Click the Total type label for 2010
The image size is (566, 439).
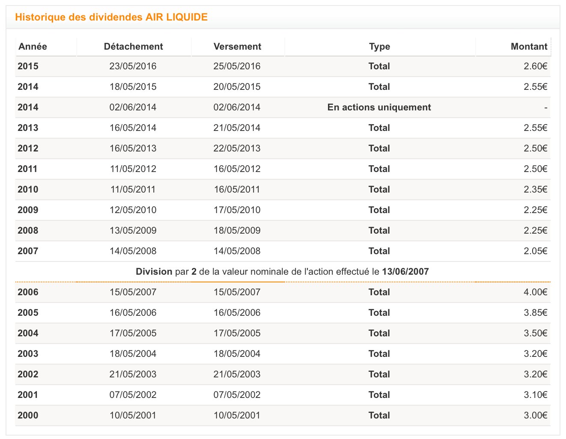click(x=379, y=189)
